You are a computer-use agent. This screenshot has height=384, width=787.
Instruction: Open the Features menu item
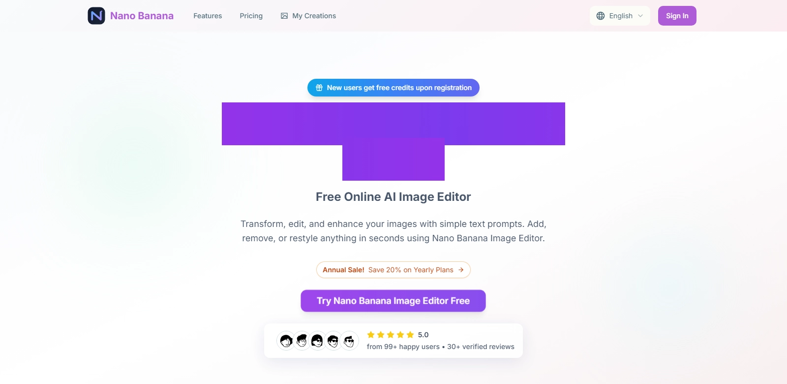(x=208, y=16)
